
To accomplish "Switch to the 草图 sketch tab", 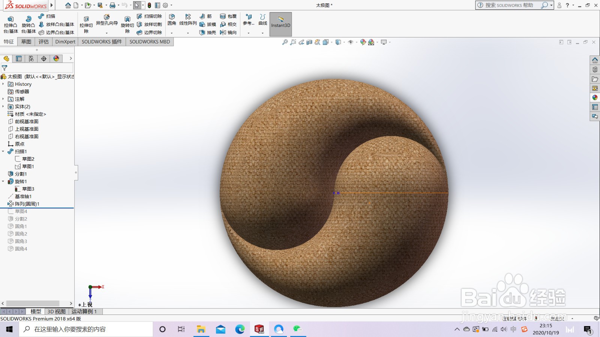I will point(26,42).
